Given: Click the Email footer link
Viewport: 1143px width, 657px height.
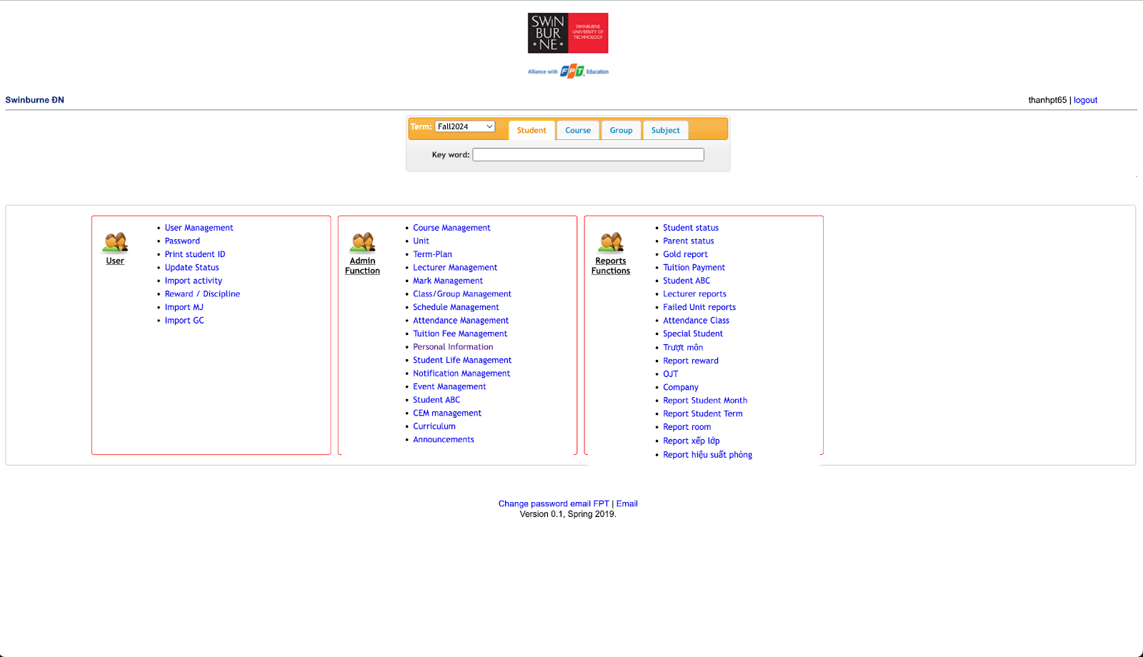Looking at the screenshot, I should tap(627, 503).
